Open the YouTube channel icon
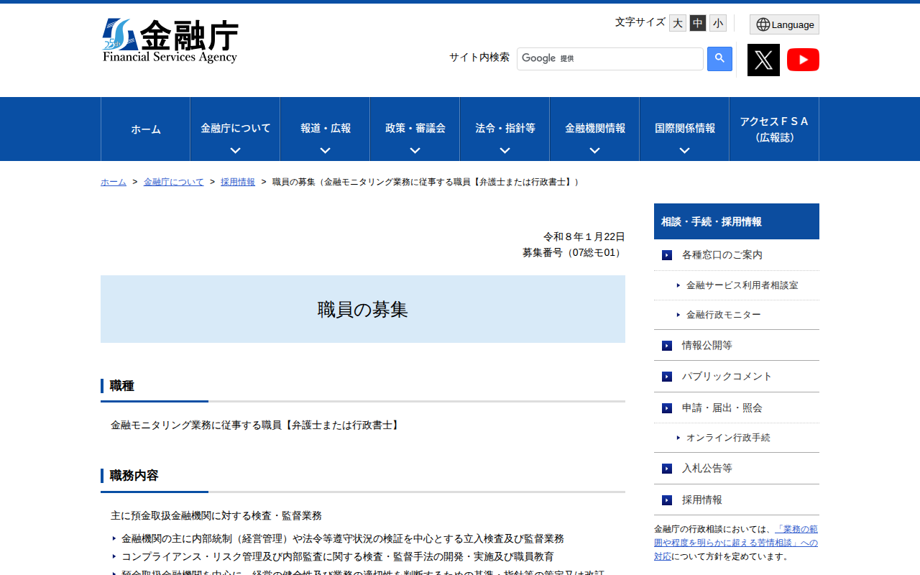 click(803, 60)
